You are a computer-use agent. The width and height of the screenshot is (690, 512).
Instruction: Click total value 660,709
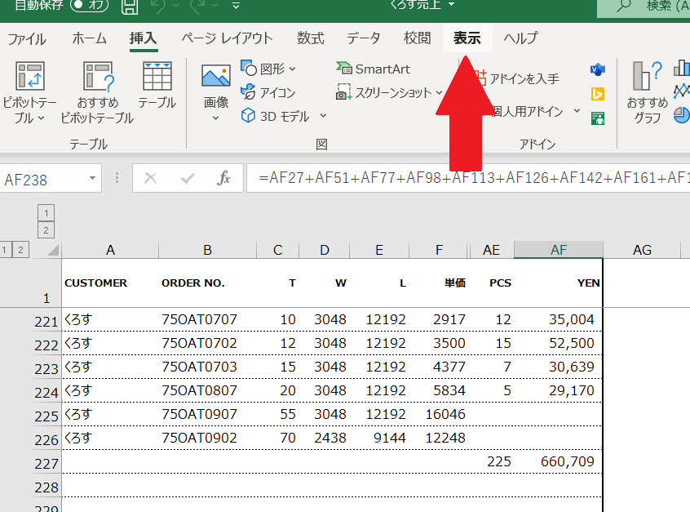(559, 461)
